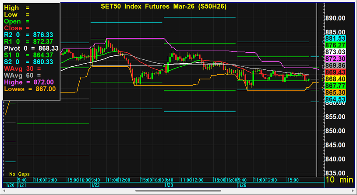Click the No Gaps label

[x=20, y=174]
